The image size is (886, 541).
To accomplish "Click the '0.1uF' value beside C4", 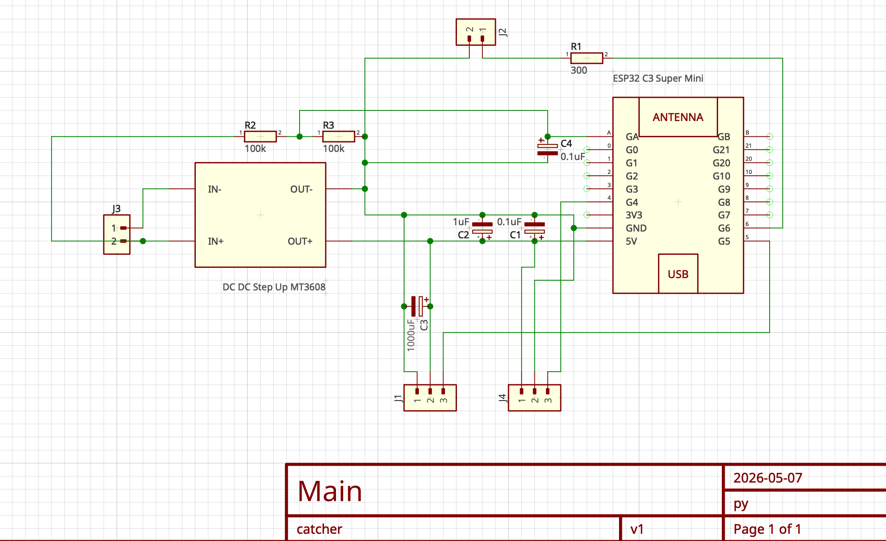I will click(x=572, y=157).
